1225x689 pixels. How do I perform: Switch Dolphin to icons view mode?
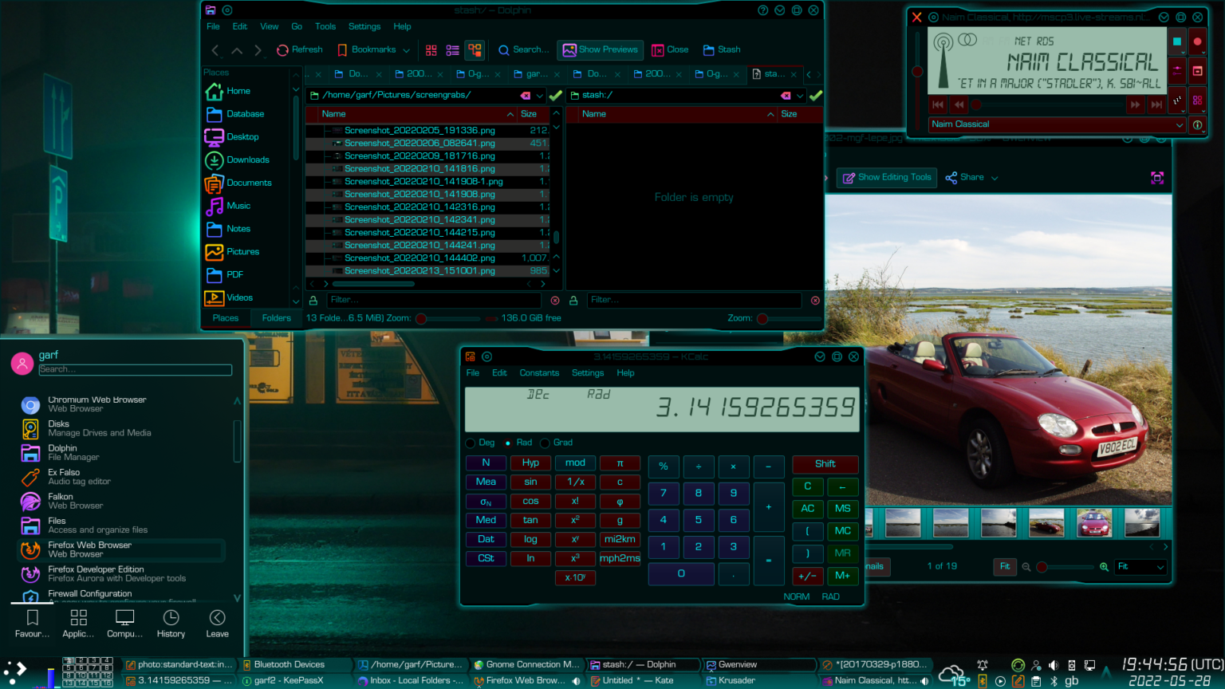pyautogui.click(x=431, y=50)
